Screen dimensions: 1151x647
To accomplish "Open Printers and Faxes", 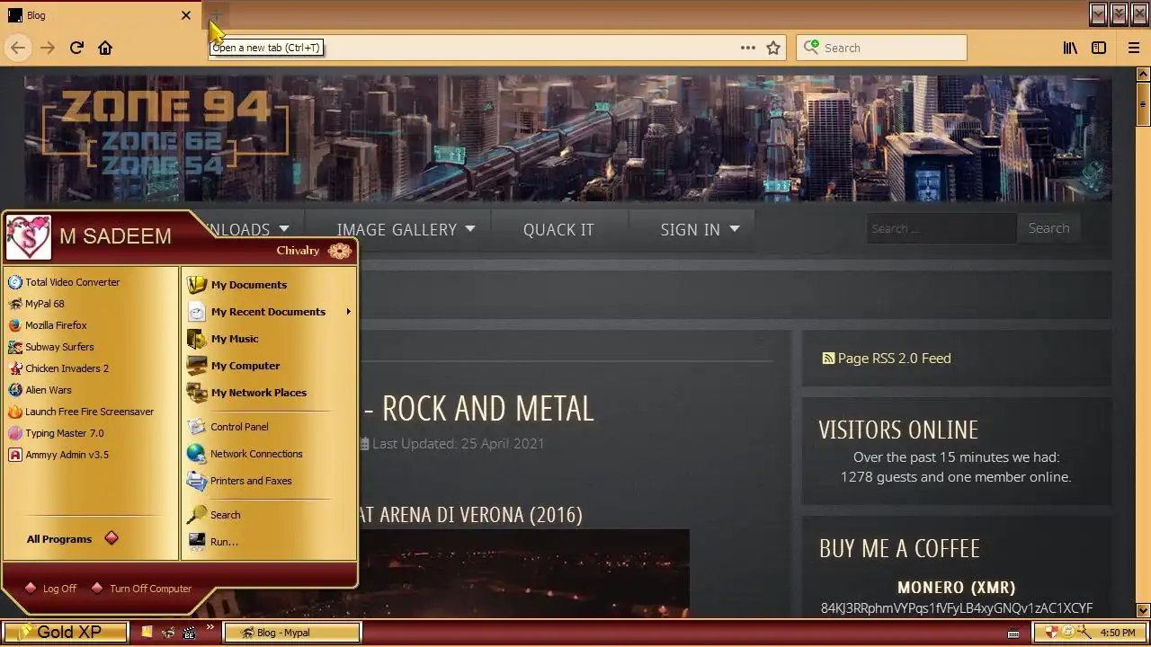I will click(239, 481).
